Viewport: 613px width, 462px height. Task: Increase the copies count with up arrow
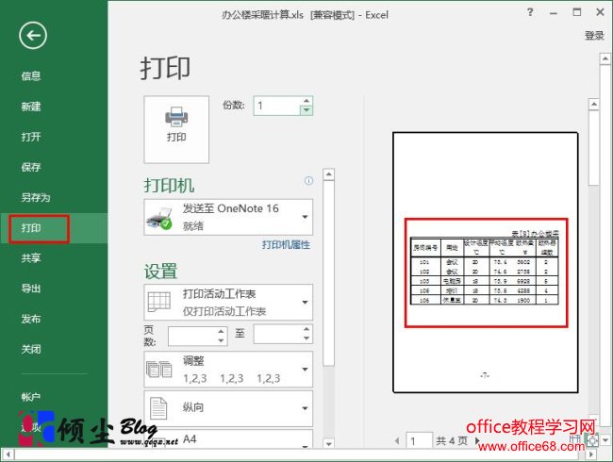(306, 101)
